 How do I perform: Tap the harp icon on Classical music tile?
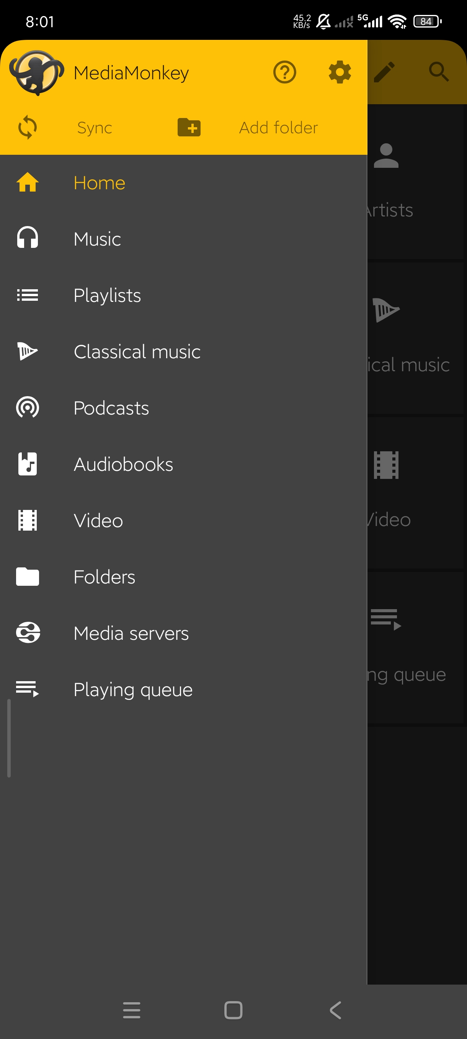point(386,310)
